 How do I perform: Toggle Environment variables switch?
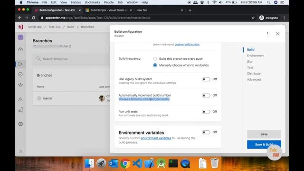(206, 132)
